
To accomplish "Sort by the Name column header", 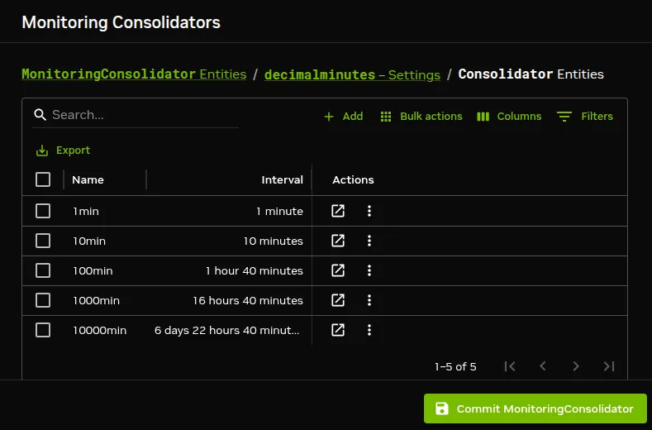I will pos(88,179).
